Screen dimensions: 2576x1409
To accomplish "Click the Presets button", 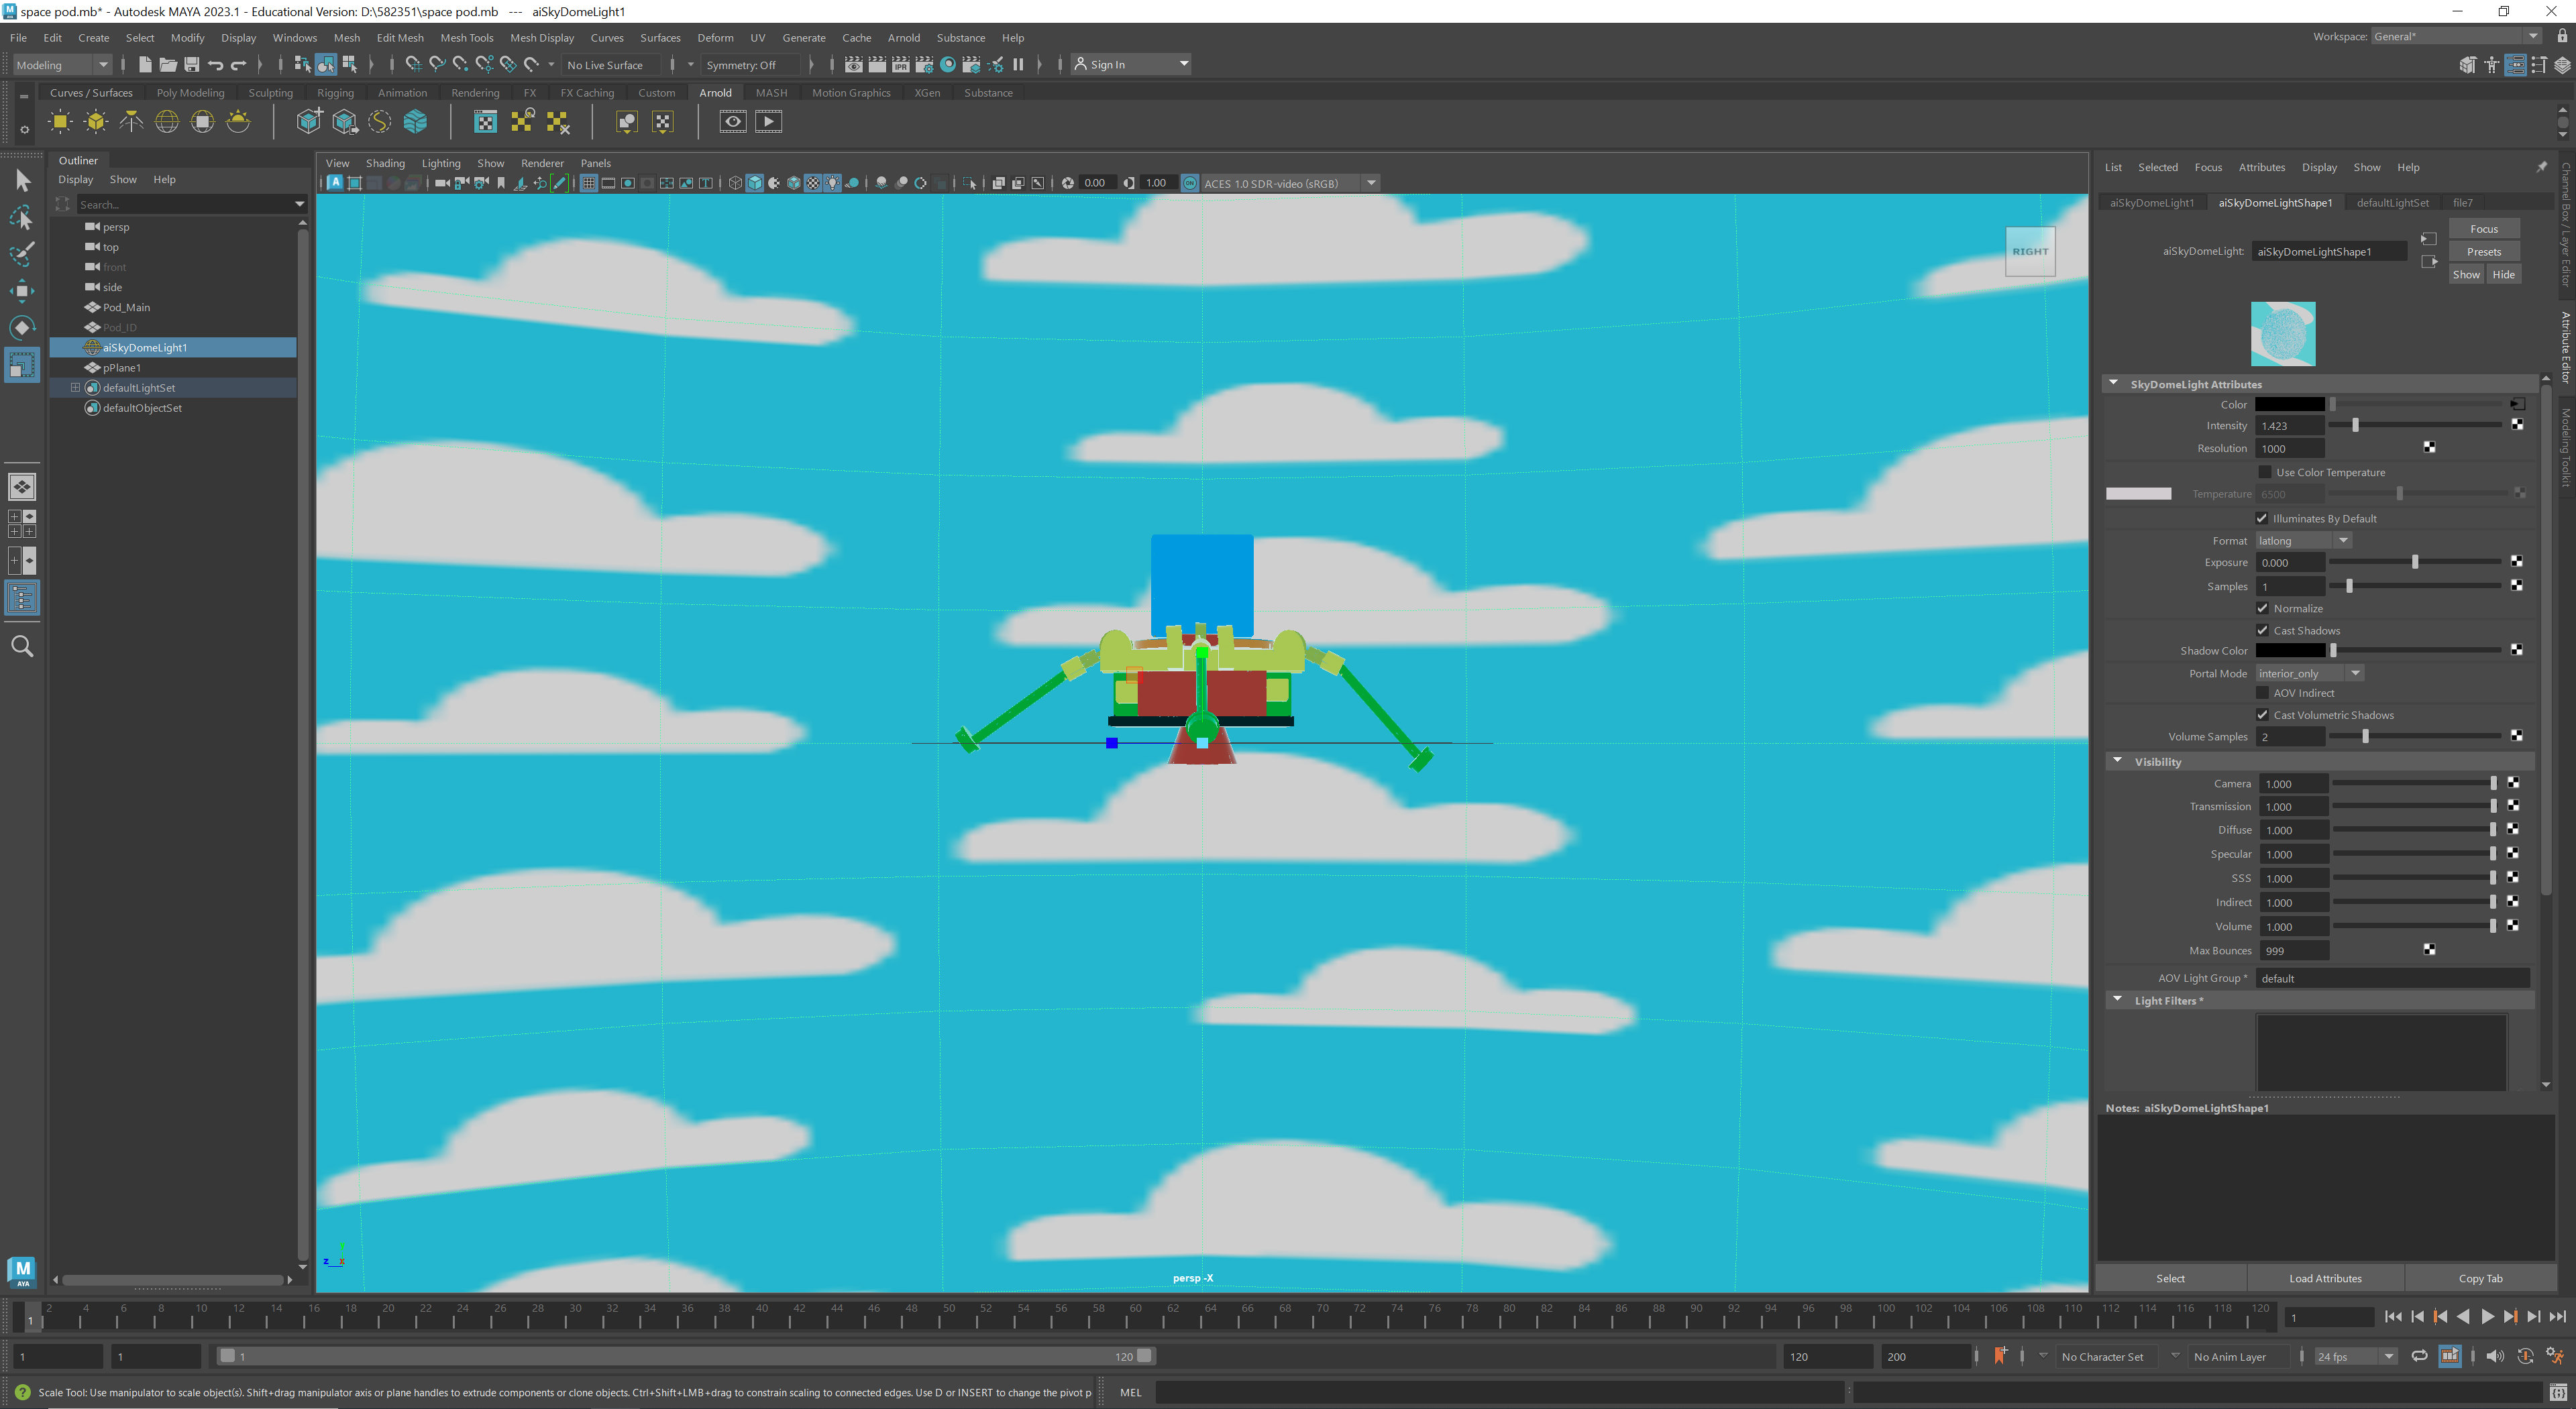I will coord(2483,251).
